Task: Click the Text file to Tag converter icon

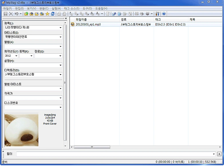Action: 87,14
